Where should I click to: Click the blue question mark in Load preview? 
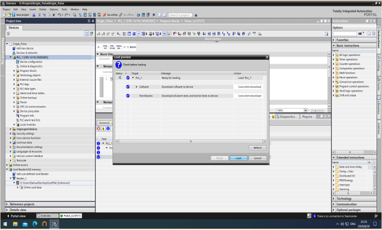point(118,65)
